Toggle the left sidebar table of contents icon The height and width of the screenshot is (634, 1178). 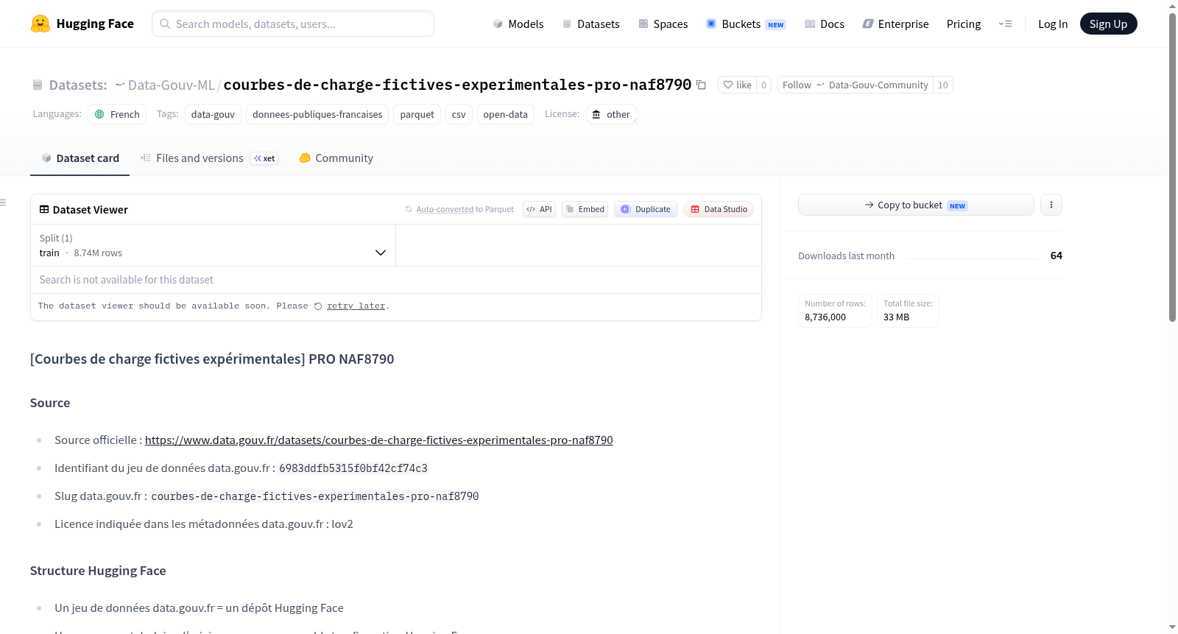(3, 202)
